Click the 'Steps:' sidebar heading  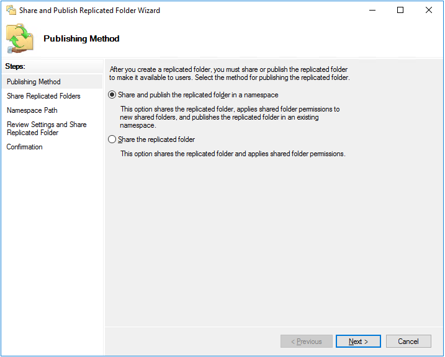point(15,66)
